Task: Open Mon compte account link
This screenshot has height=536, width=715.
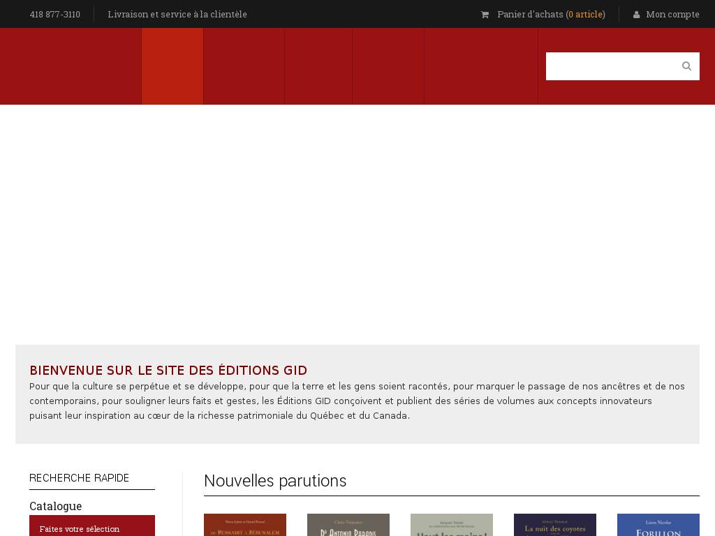Action: pos(672,15)
